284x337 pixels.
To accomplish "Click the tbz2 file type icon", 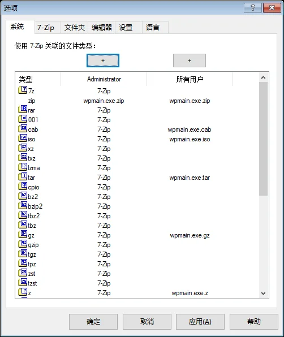I will [x=23, y=215].
